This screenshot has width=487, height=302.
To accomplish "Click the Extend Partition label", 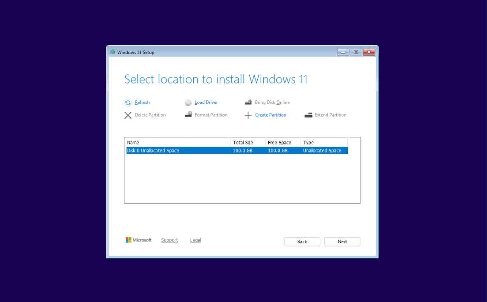I will coord(330,115).
